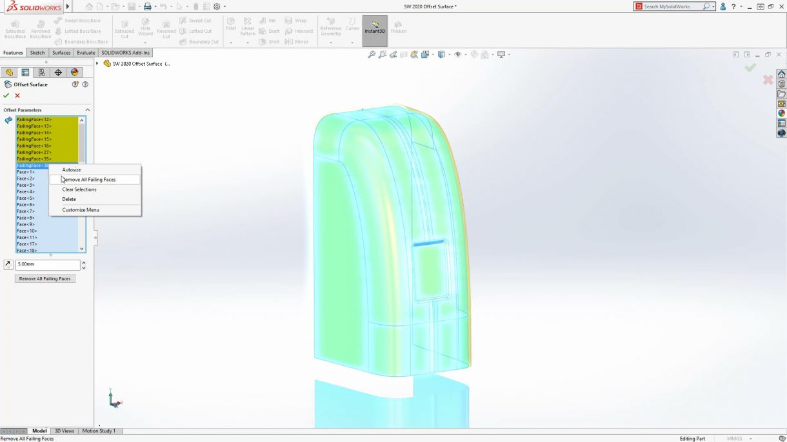787x442 pixels.
Task: Open Design Library in task pane
Action: tap(781, 84)
